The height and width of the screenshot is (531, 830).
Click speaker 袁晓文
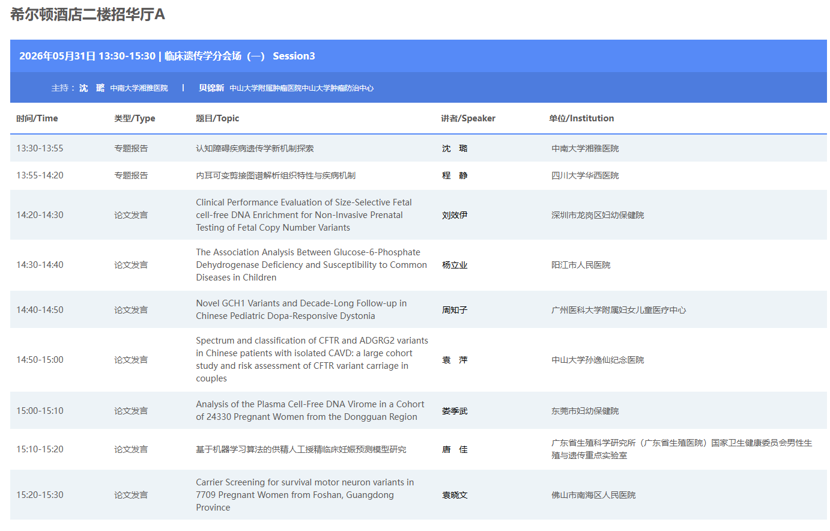click(x=455, y=495)
